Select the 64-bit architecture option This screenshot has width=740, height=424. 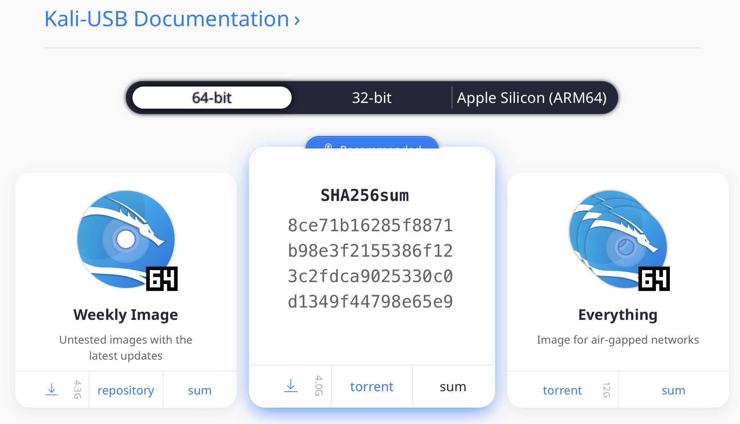pos(212,98)
